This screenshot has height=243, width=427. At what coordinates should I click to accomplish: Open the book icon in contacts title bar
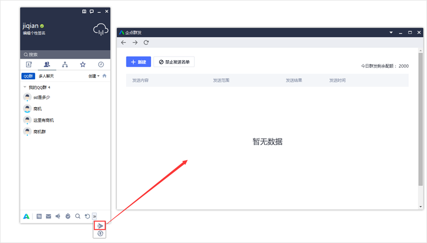pyautogui.click(x=84, y=11)
